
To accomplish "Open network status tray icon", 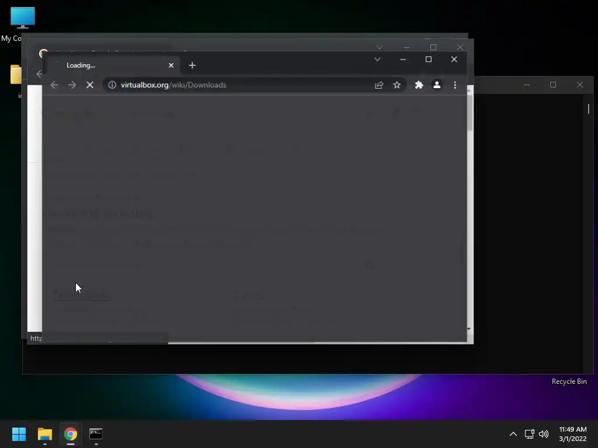I will (529, 434).
